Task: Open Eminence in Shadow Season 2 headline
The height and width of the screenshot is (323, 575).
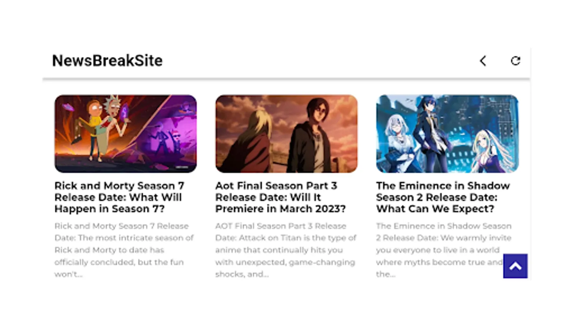Action: (x=443, y=197)
